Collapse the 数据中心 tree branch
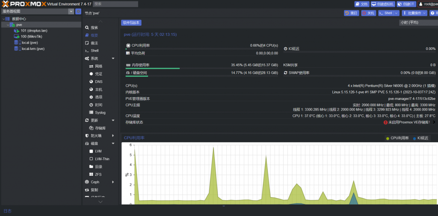Viewport: 438px width, 216px height. point(3,19)
